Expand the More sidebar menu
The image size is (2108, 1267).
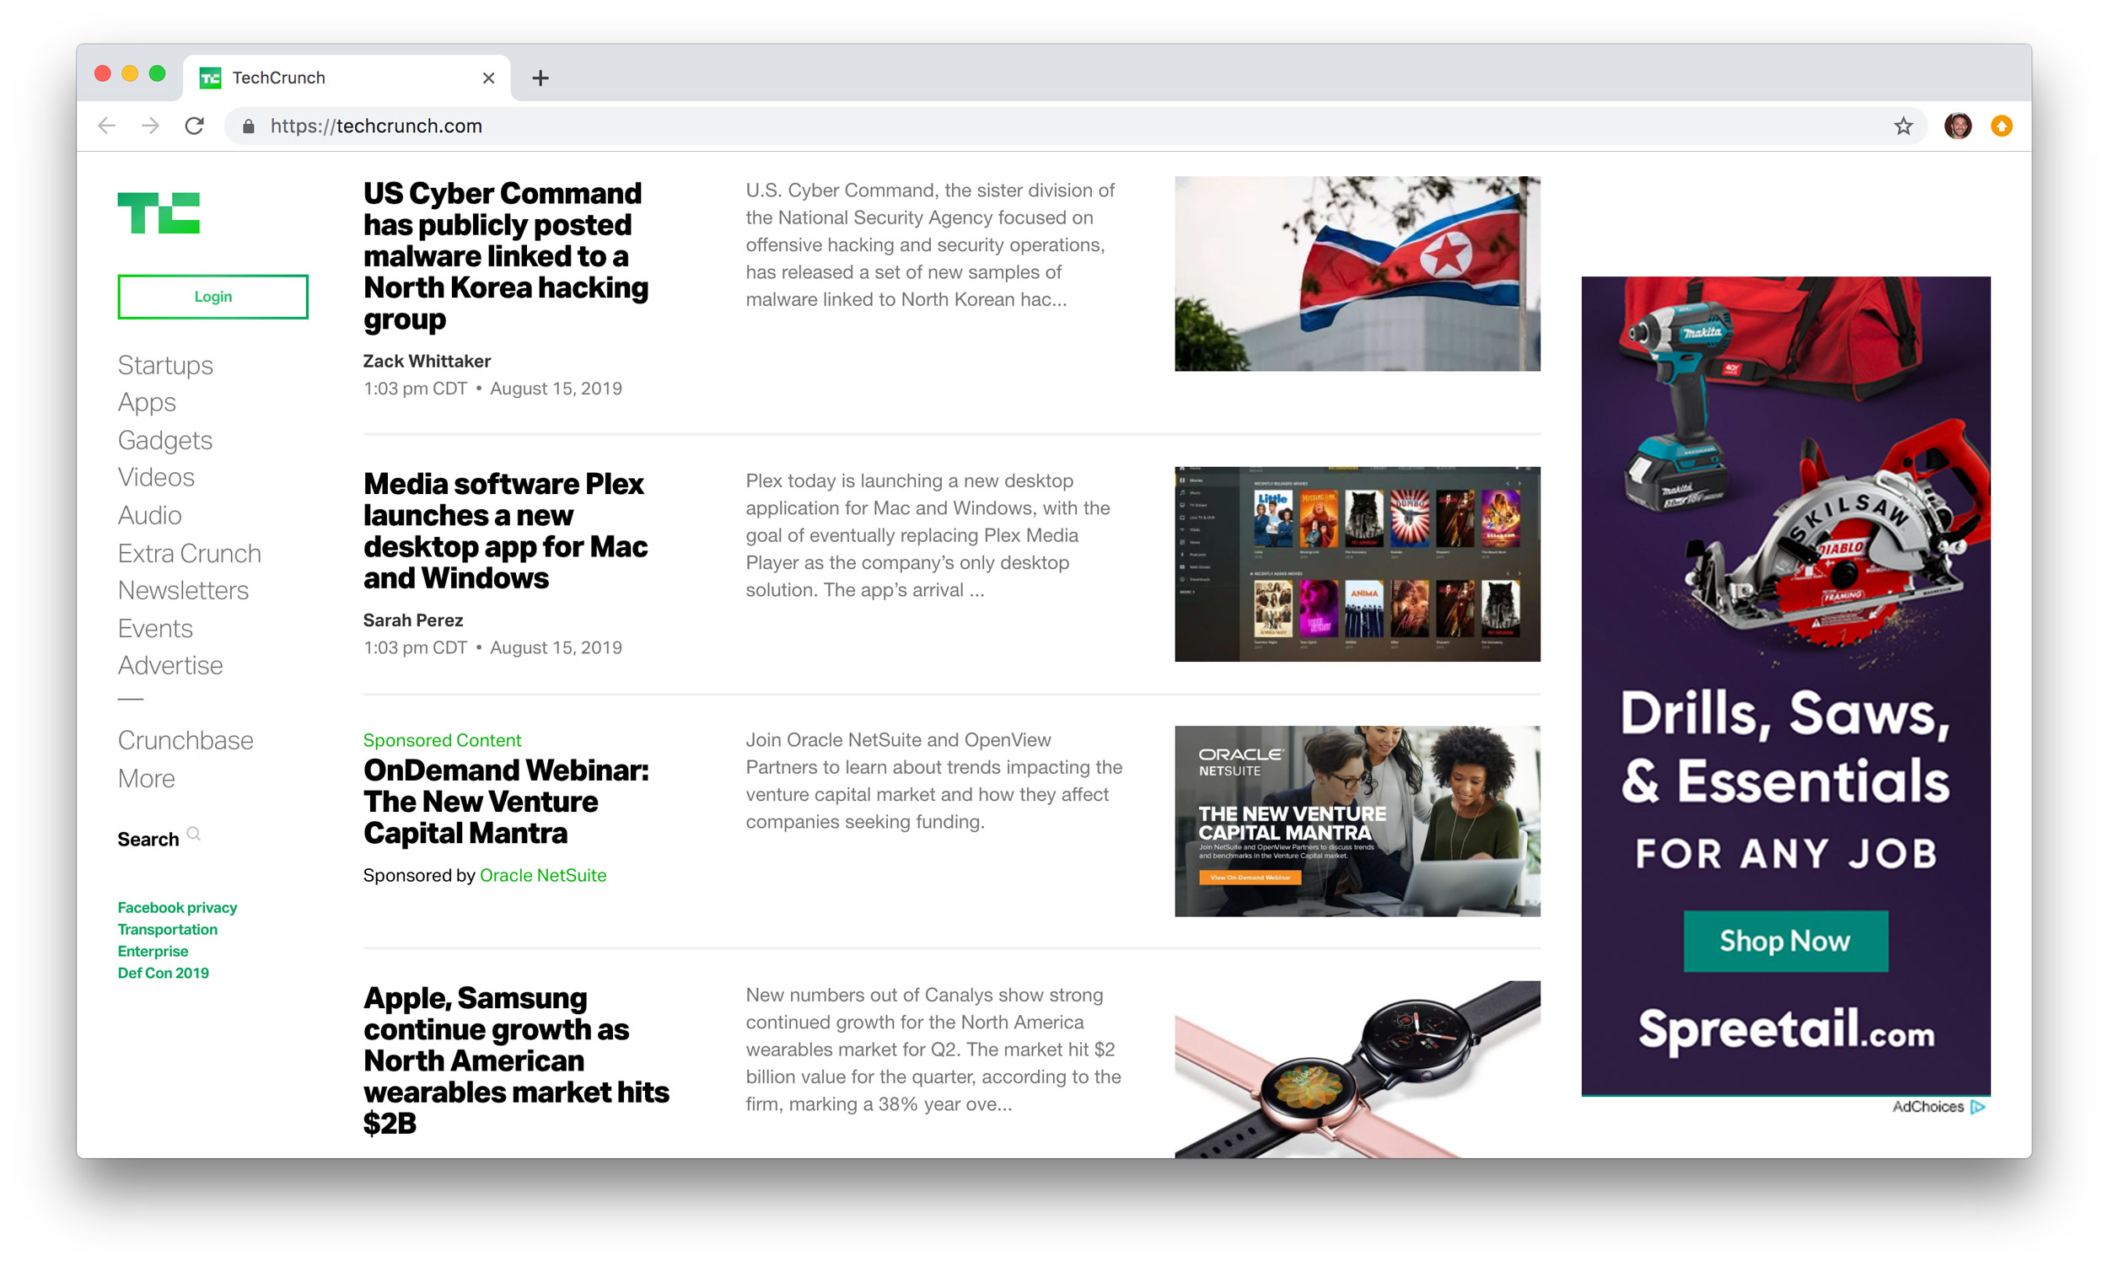click(x=146, y=779)
